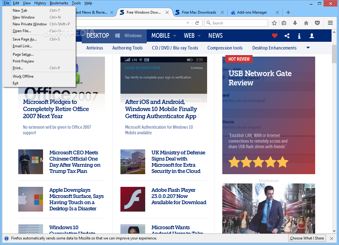This screenshot has width=339, height=245.
Task: Open CD / DVD / Blu-ray Tools category
Action: [x=175, y=48]
